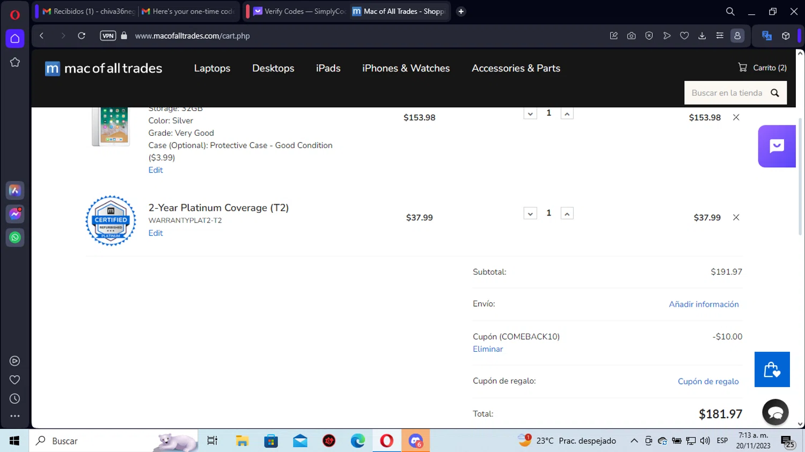Open Desktops menu
805x452 pixels.
click(273, 68)
